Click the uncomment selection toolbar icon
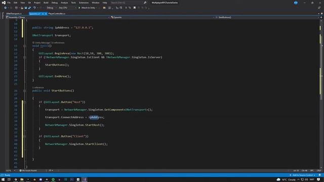The image size is (324, 182). tap(130, 8)
